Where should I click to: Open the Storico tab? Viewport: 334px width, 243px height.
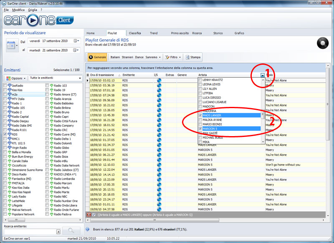point(218,33)
